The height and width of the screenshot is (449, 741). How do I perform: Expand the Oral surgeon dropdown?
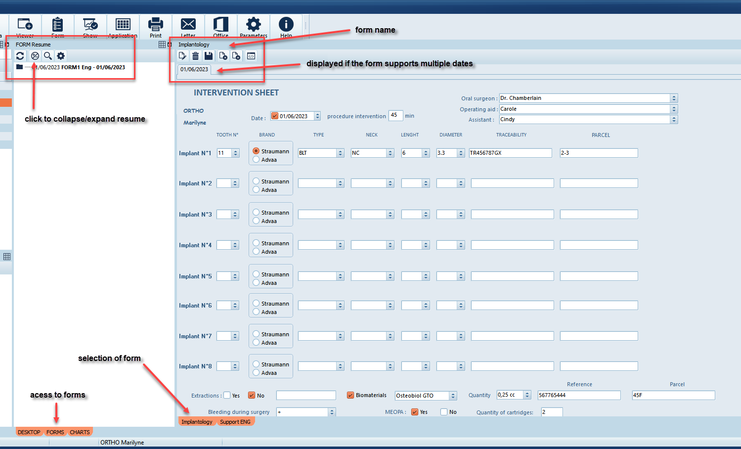[x=673, y=98]
